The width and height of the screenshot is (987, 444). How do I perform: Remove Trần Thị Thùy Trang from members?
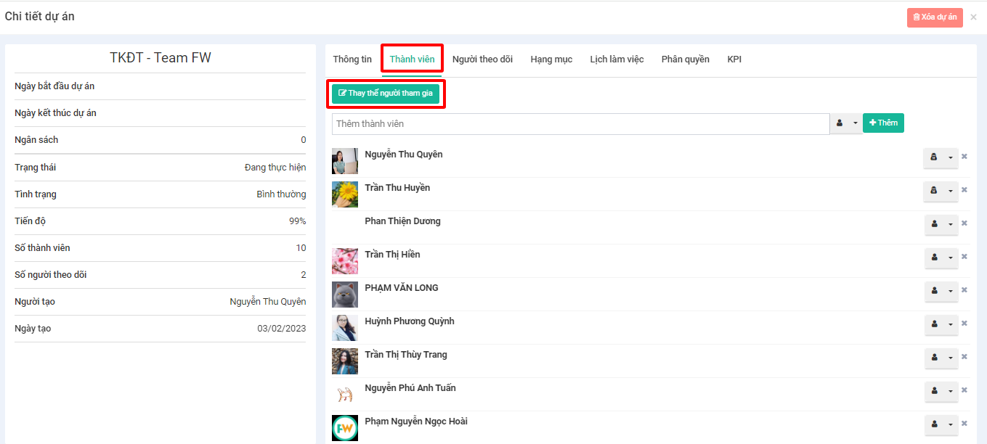[964, 357]
